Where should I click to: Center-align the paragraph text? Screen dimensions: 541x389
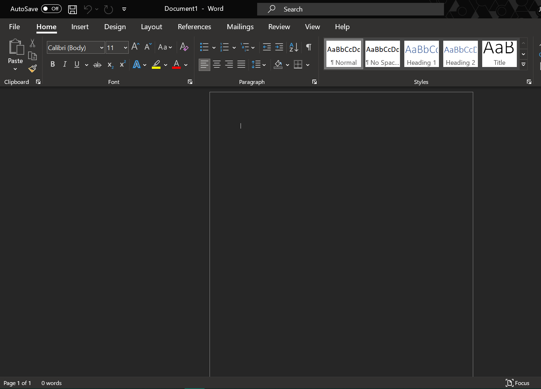[x=217, y=64]
